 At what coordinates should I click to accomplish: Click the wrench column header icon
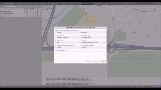tap(38, 9)
